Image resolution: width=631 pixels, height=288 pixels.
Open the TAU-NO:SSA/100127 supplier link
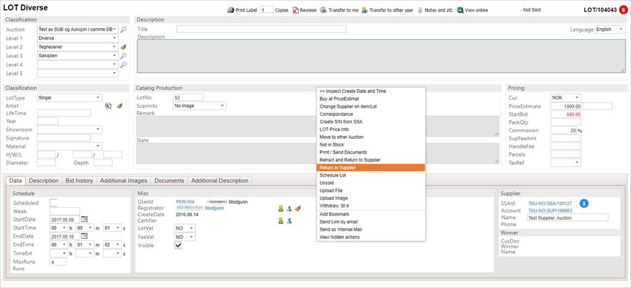[550, 203]
